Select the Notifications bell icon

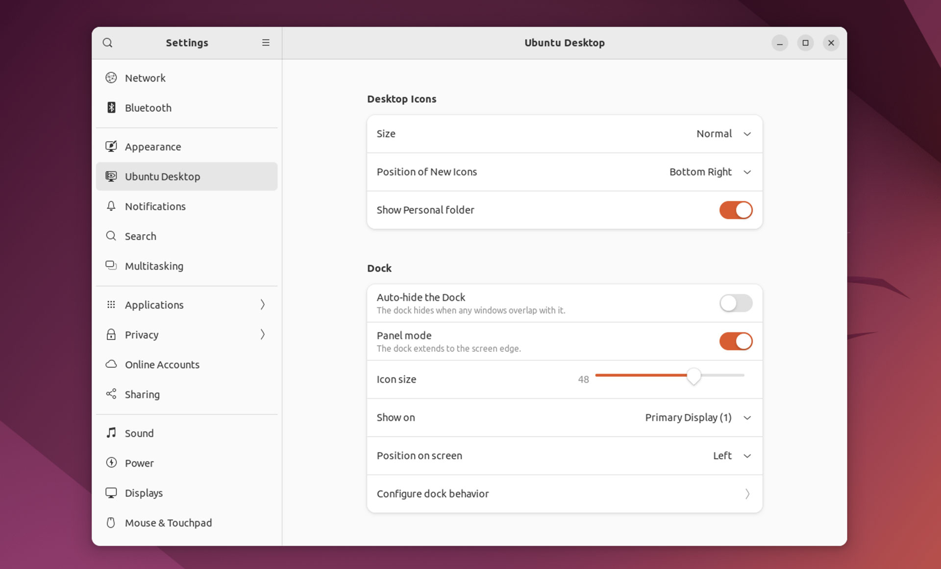click(x=111, y=206)
